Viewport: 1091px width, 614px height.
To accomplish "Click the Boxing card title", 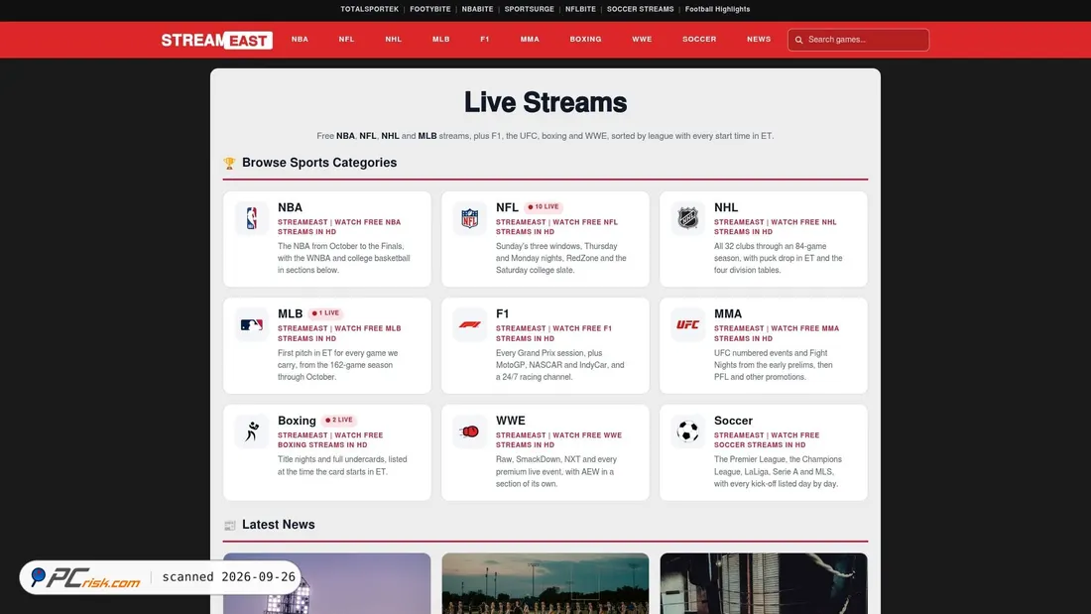I will point(297,421).
